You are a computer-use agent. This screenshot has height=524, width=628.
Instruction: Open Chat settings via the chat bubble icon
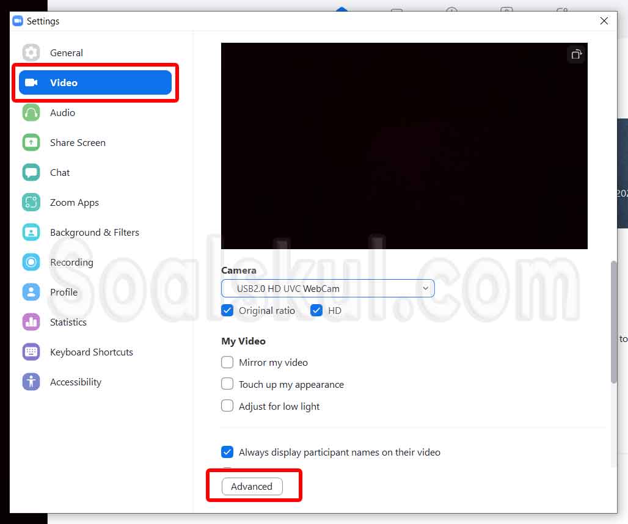pos(31,172)
